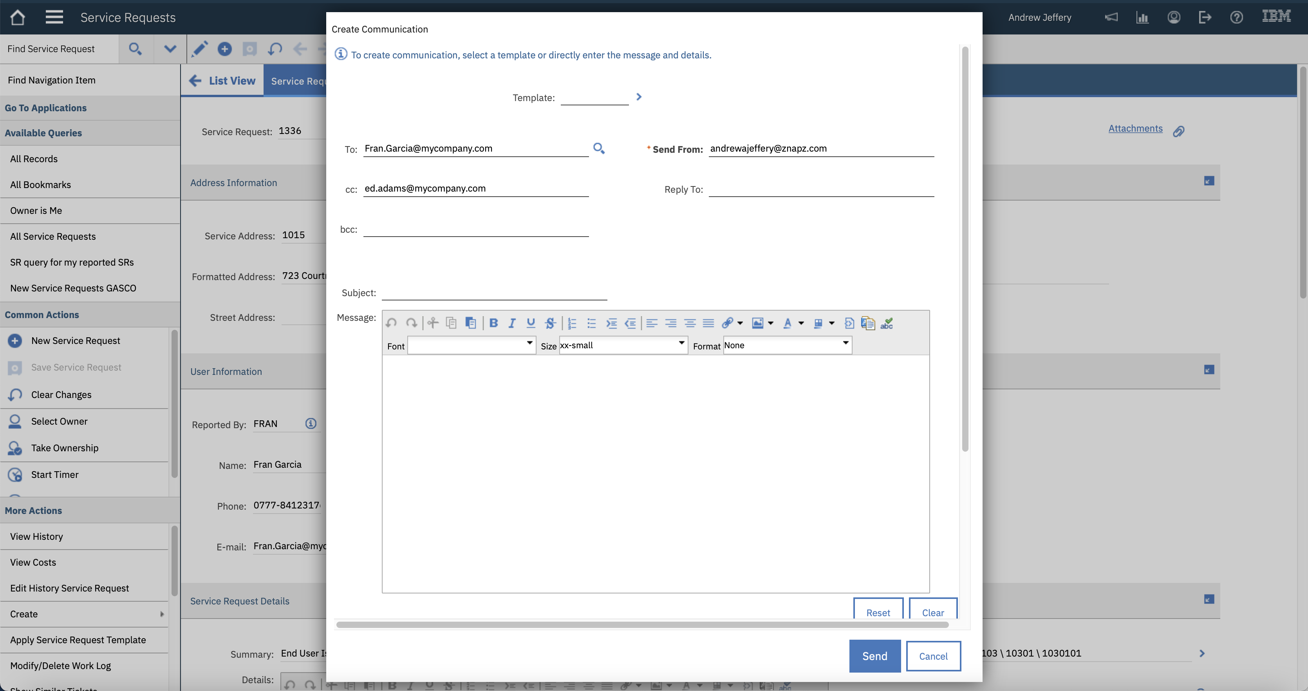Toggle the first record checkbox on the right panel

[x=1209, y=181]
